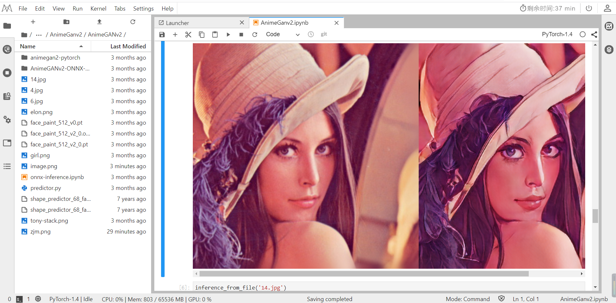616x303 pixels.
Task: Sort files by Name column header
Action: (28, 46)
